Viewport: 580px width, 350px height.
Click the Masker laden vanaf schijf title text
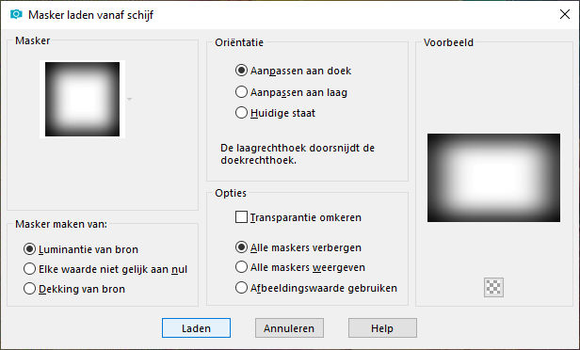point(90,15)
